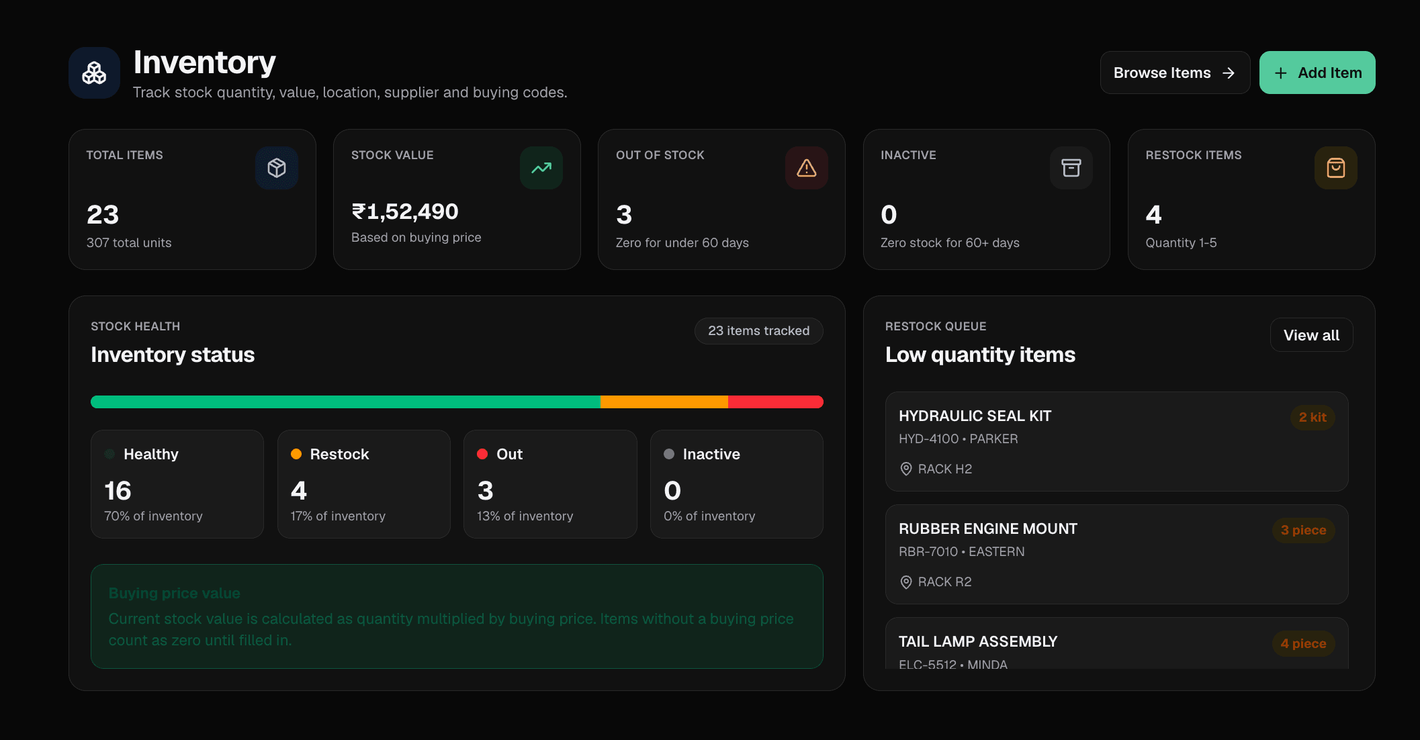Click the red out segment of status bar
The height and width of the screenshot is (740, 1420).
coord(776,402)
